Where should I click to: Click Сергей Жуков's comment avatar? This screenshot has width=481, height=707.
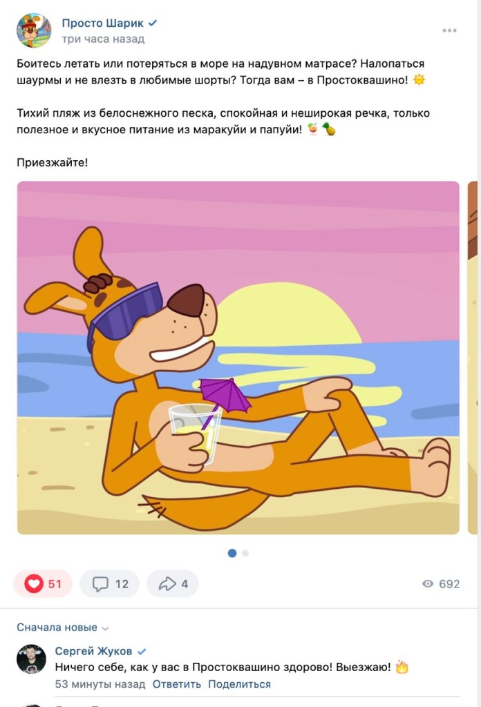(x=31, y=659)
